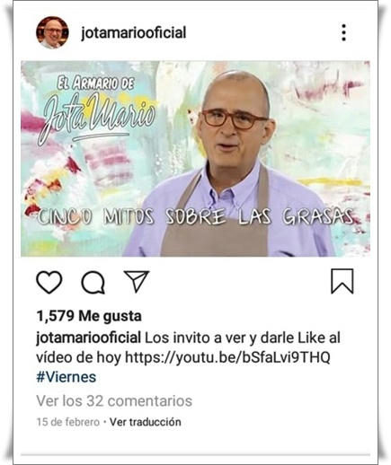Click Ver traducción under the caption
This screenshot has width=391, height=465.
(x=146, y=422)
